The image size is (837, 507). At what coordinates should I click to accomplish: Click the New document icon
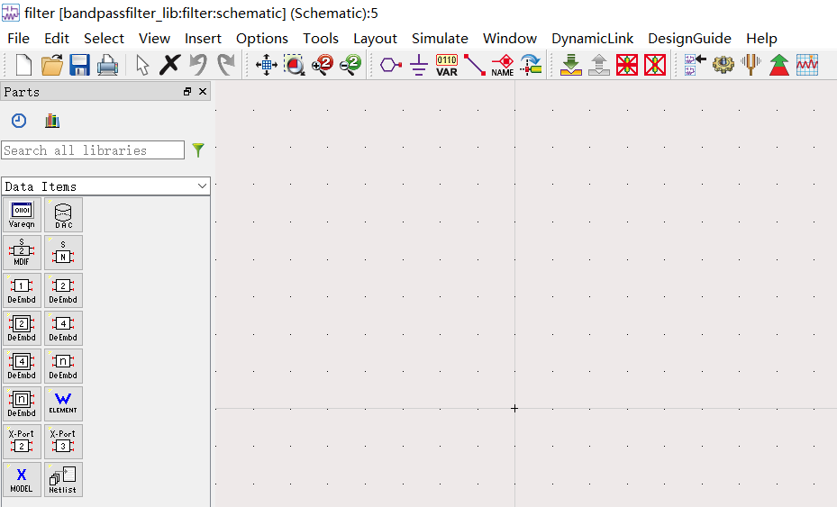(x=24, y=65)
